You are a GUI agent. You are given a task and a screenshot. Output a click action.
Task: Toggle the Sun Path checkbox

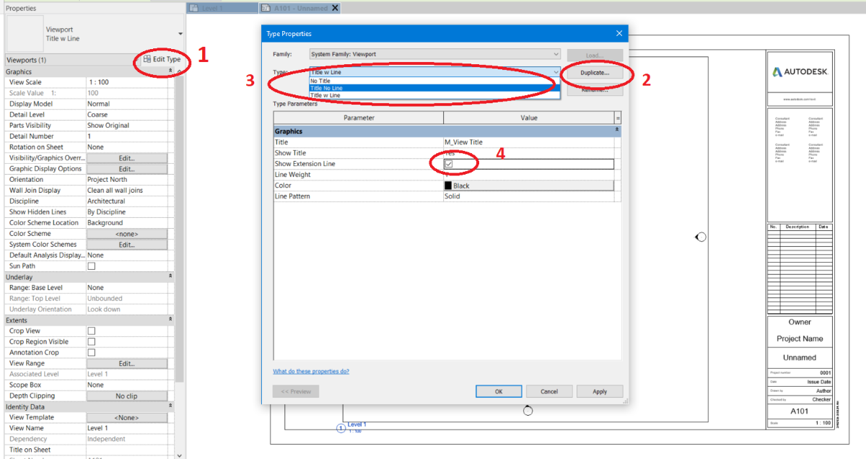pos(92,266)
